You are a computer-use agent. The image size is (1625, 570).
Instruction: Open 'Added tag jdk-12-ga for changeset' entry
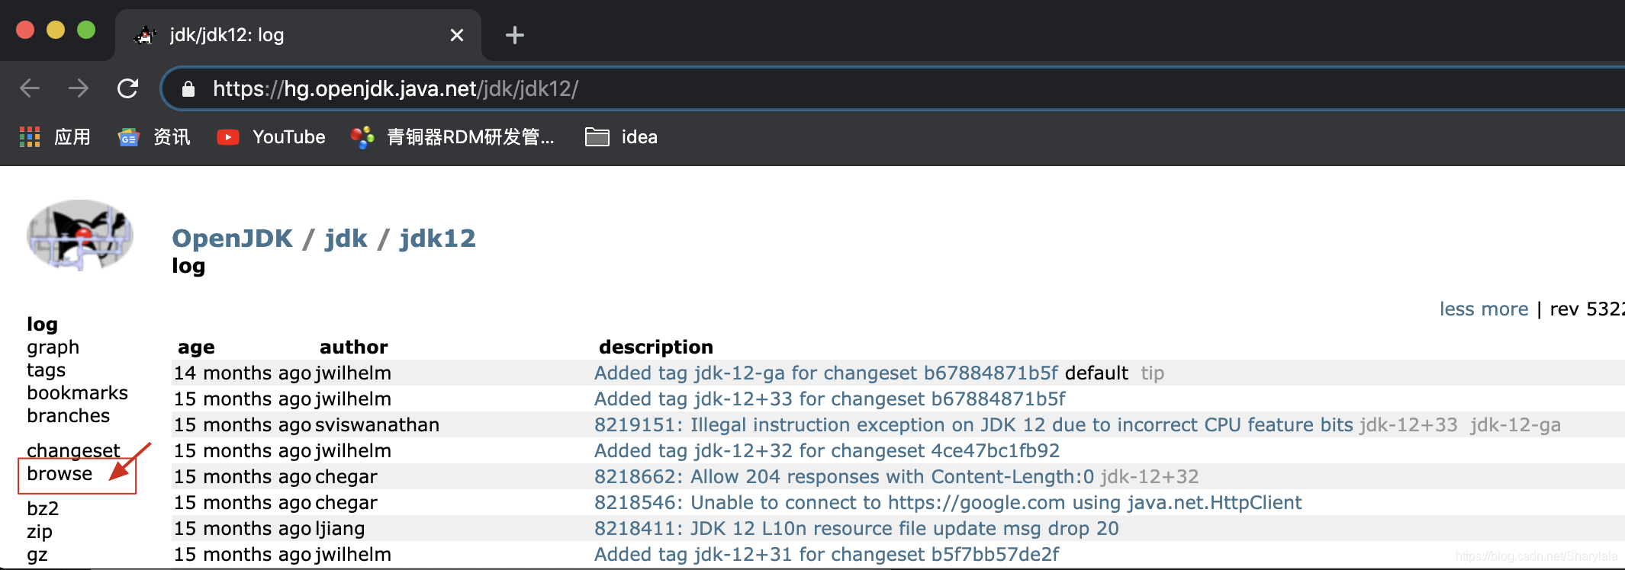tap(826, 373)
